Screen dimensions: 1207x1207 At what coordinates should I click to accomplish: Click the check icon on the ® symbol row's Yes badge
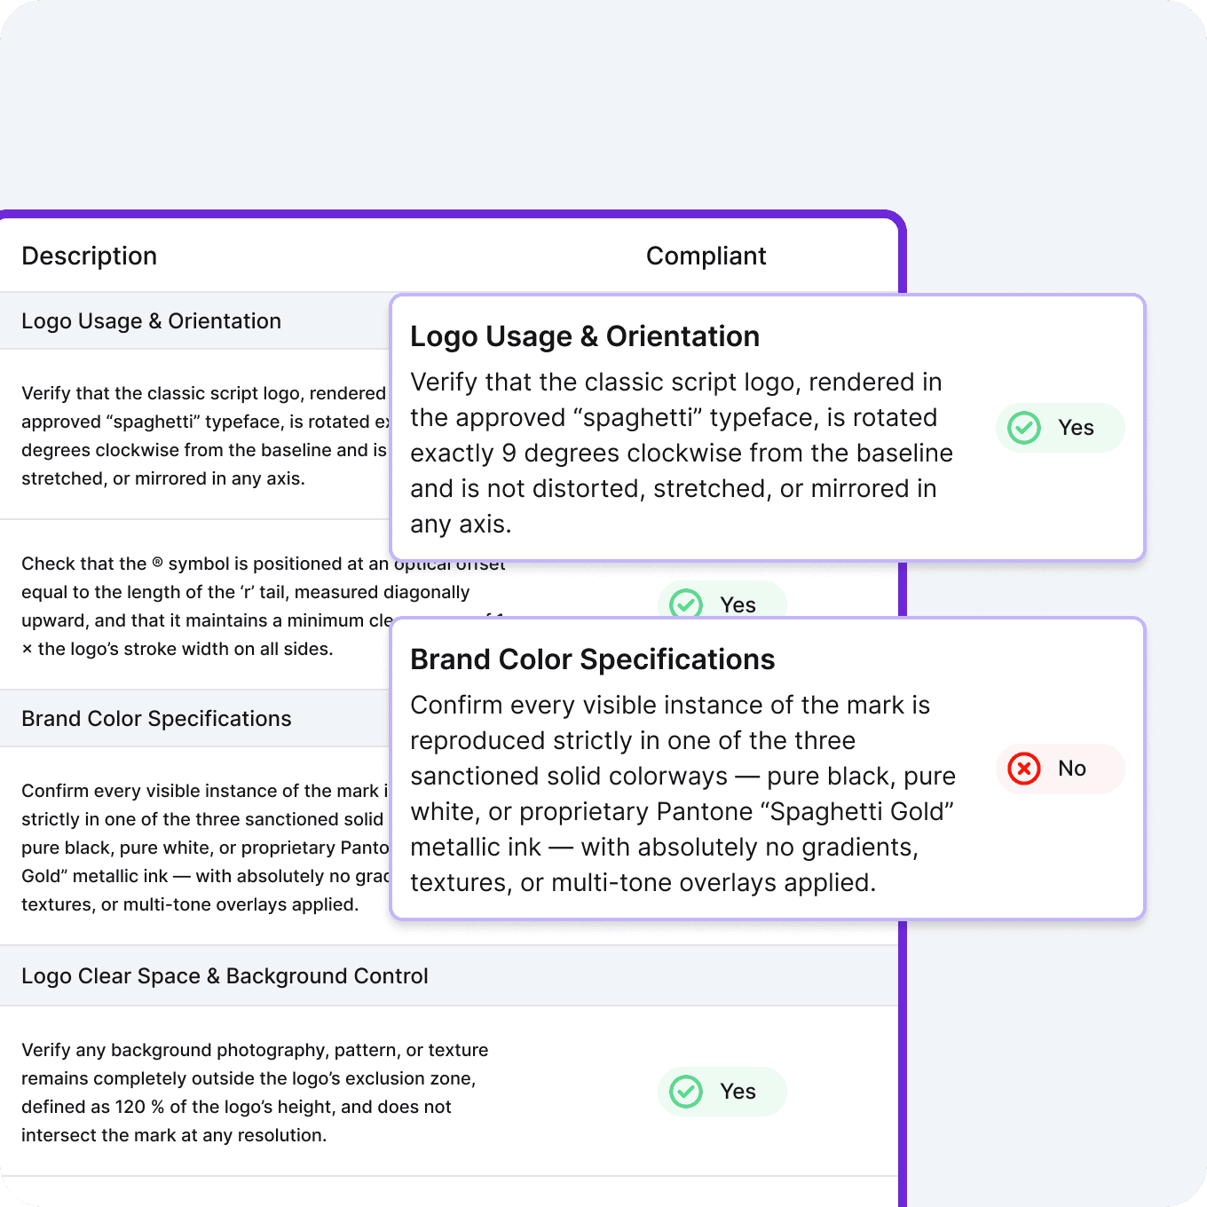[x=685, y=604]
